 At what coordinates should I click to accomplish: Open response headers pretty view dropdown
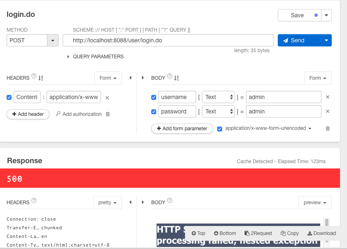(x=107, y=203)
